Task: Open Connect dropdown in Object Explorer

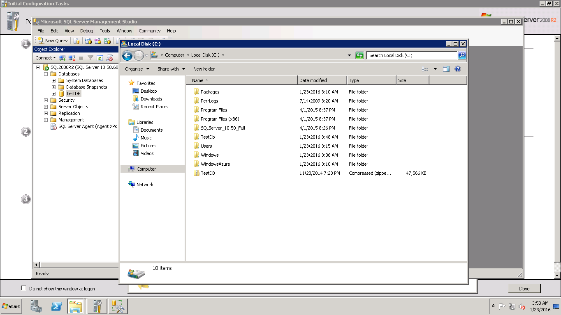Action: (46, 58)
